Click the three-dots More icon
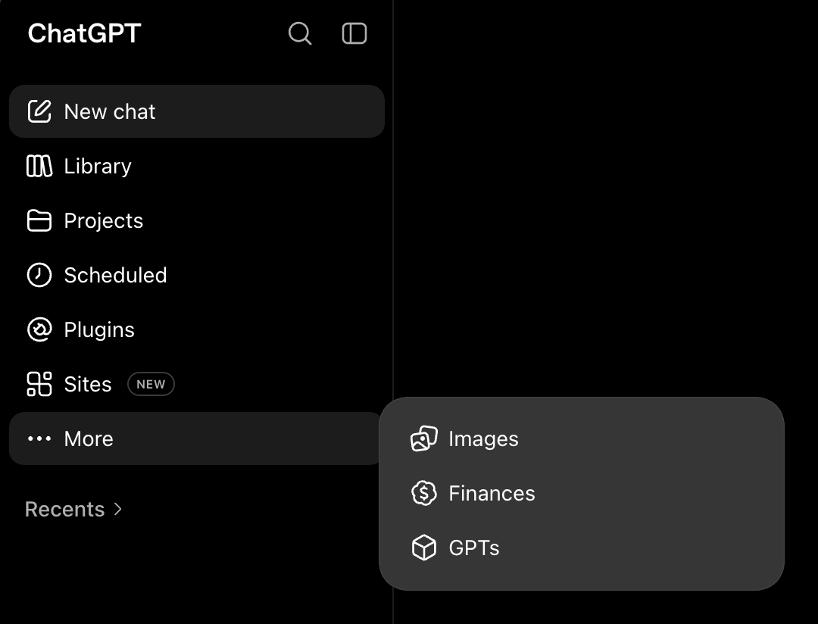818x624 pixels. (x=39, y=438)
